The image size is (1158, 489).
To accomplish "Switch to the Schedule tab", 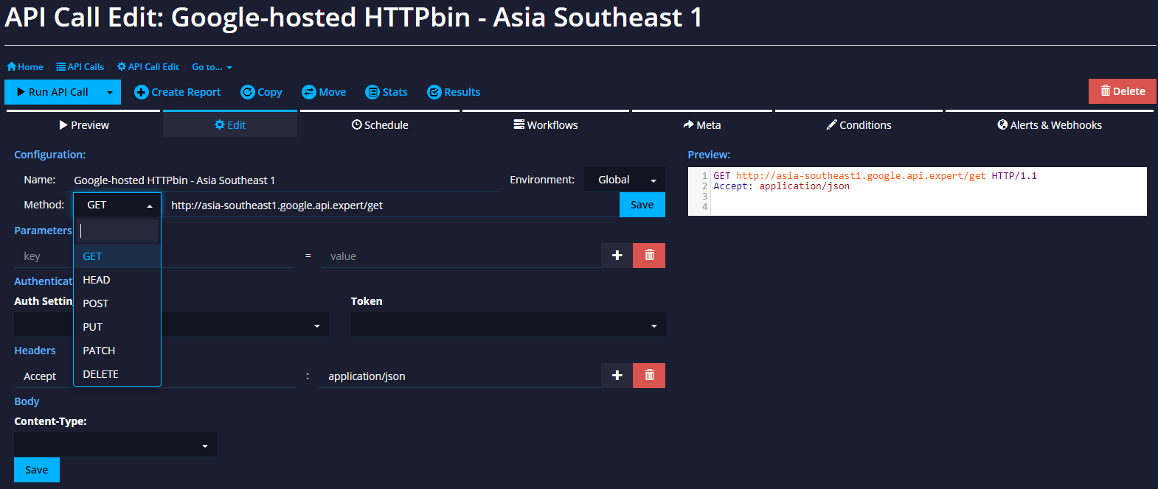I will tap(380, 124).
